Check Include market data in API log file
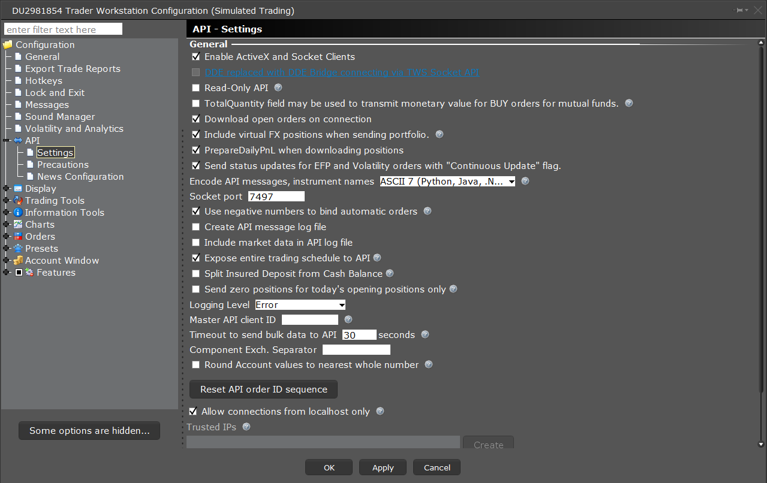The height and width of the screenshot is (483, 767). pos(195,243)
